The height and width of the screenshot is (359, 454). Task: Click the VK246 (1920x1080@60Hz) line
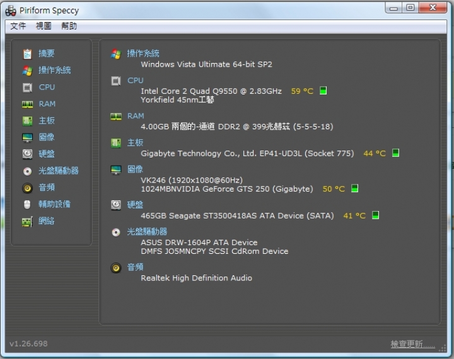pos(192,180)
